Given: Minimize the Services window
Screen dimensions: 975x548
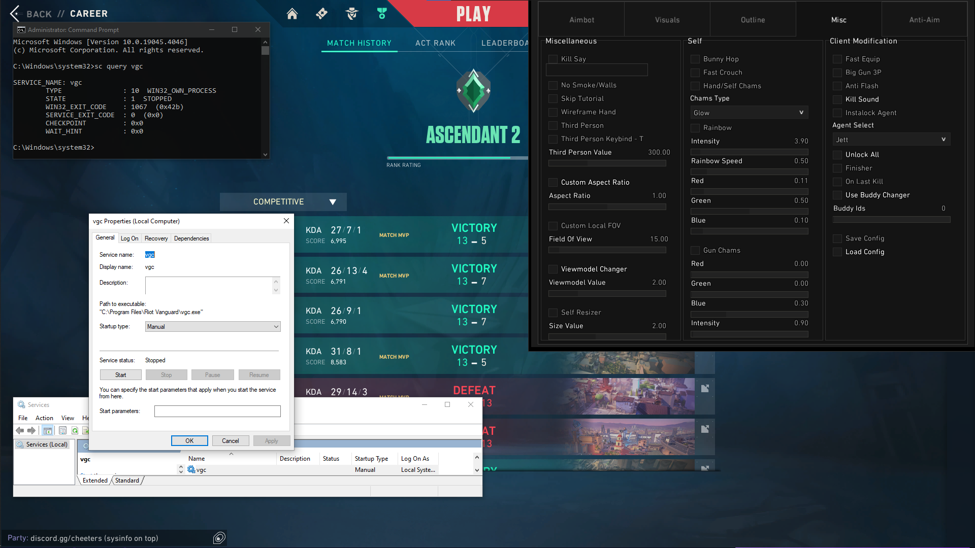Looking at the screenshot, I should 425,404.
